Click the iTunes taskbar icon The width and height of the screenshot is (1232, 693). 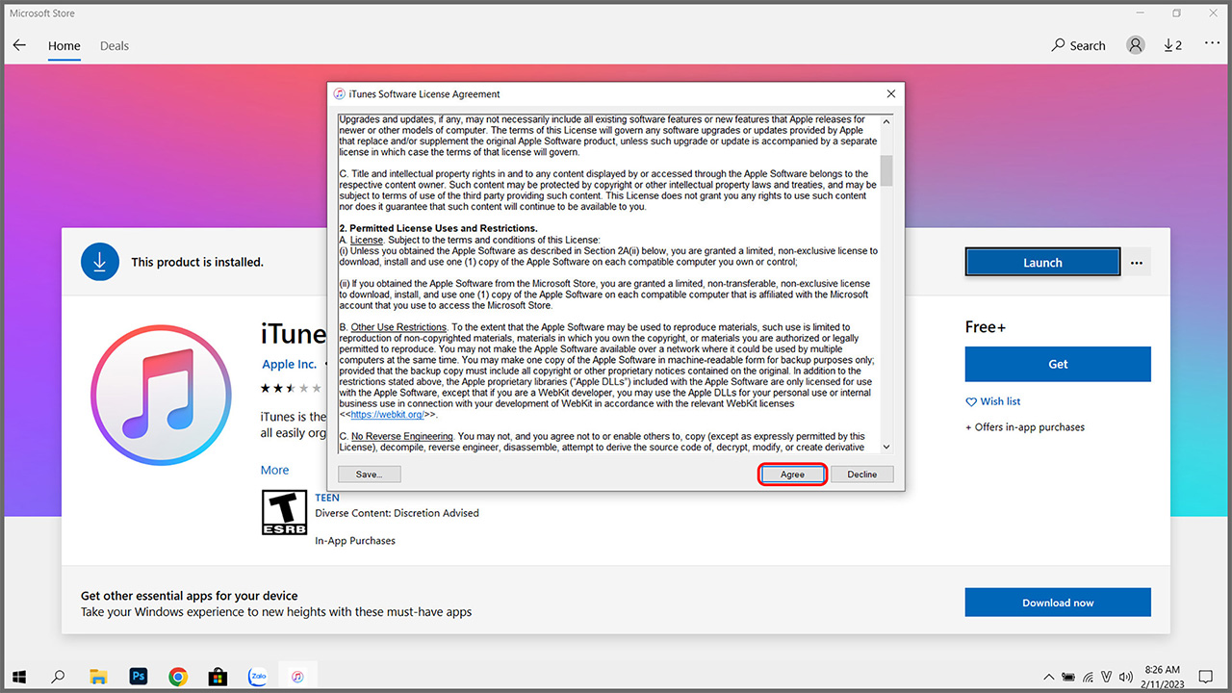(x=297, y=677)
